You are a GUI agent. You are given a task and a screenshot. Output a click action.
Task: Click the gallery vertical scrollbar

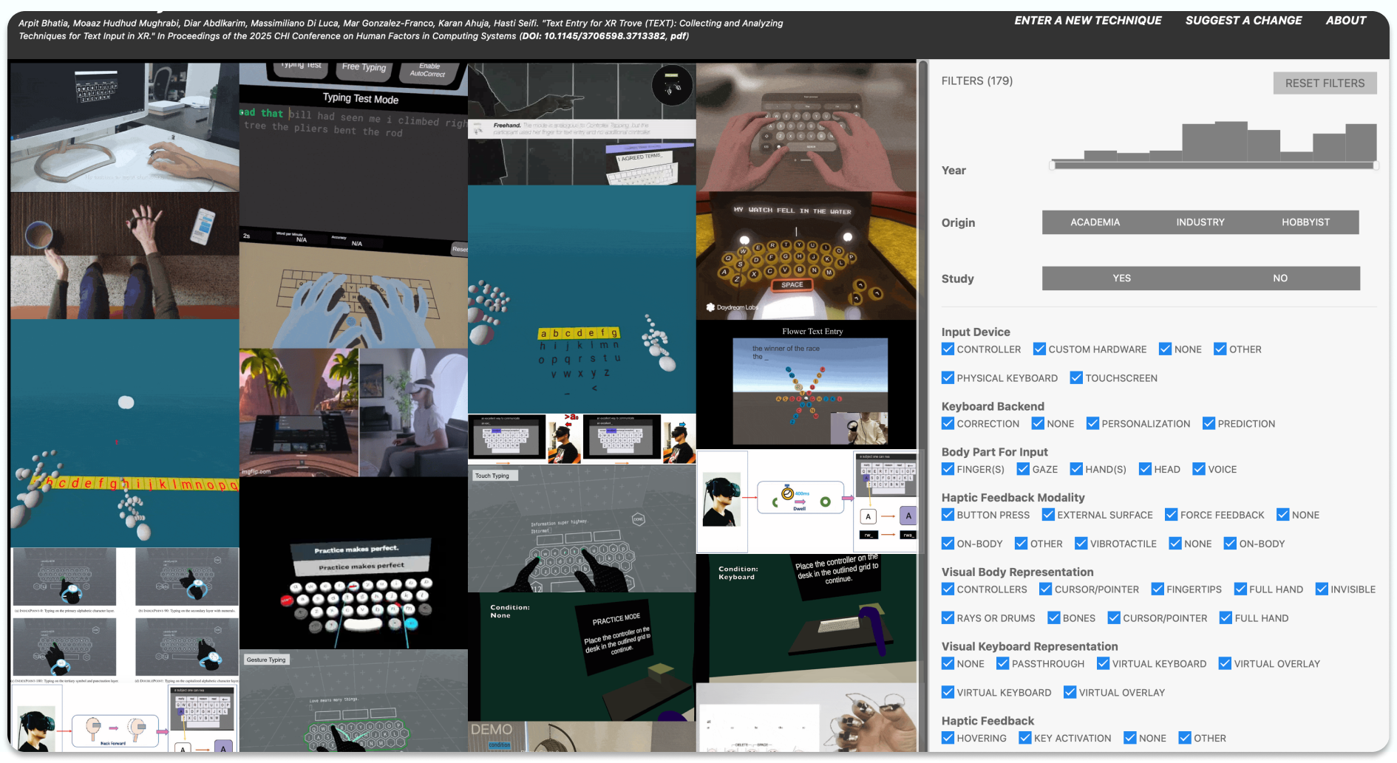point(922,369)
